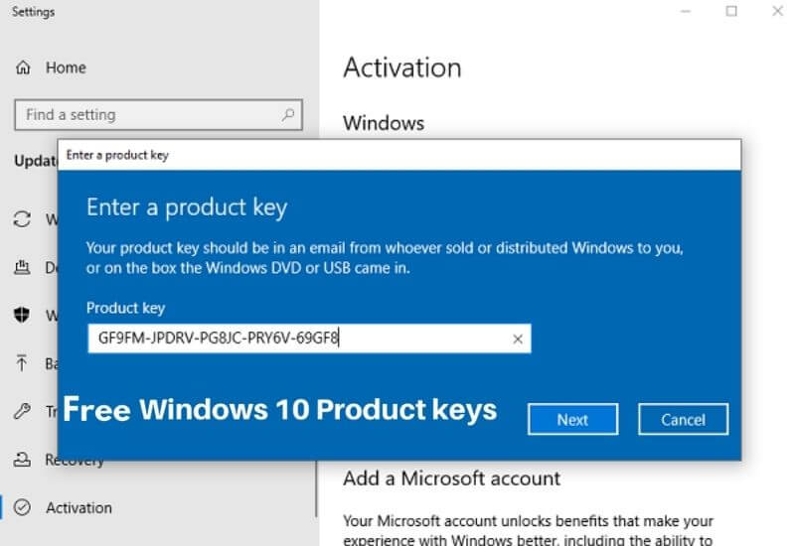Go to the Recovery sidebar item

(x=75, y=460)
